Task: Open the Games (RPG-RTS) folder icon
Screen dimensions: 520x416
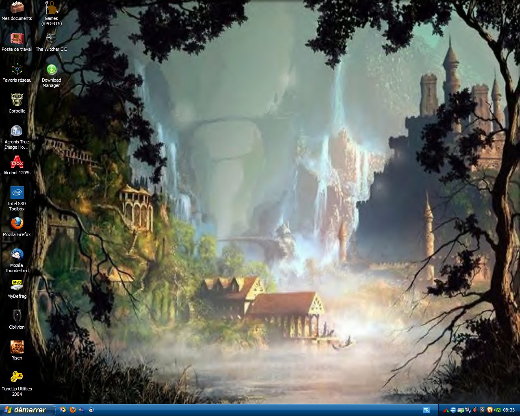Action: pos(51,13)
